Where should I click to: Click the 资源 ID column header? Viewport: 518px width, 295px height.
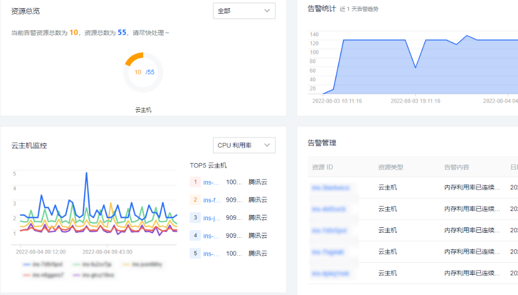(x=322, y=167)
